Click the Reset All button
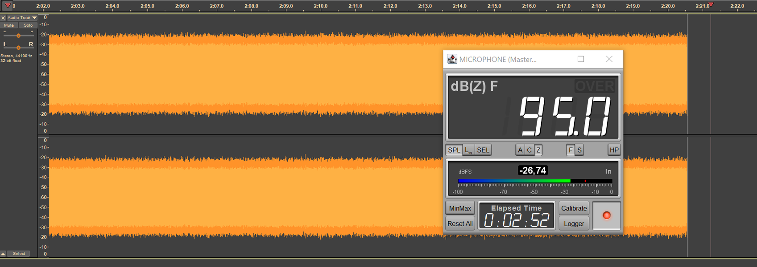Screen dimensions: 757x267 click(x=460, y=224)
